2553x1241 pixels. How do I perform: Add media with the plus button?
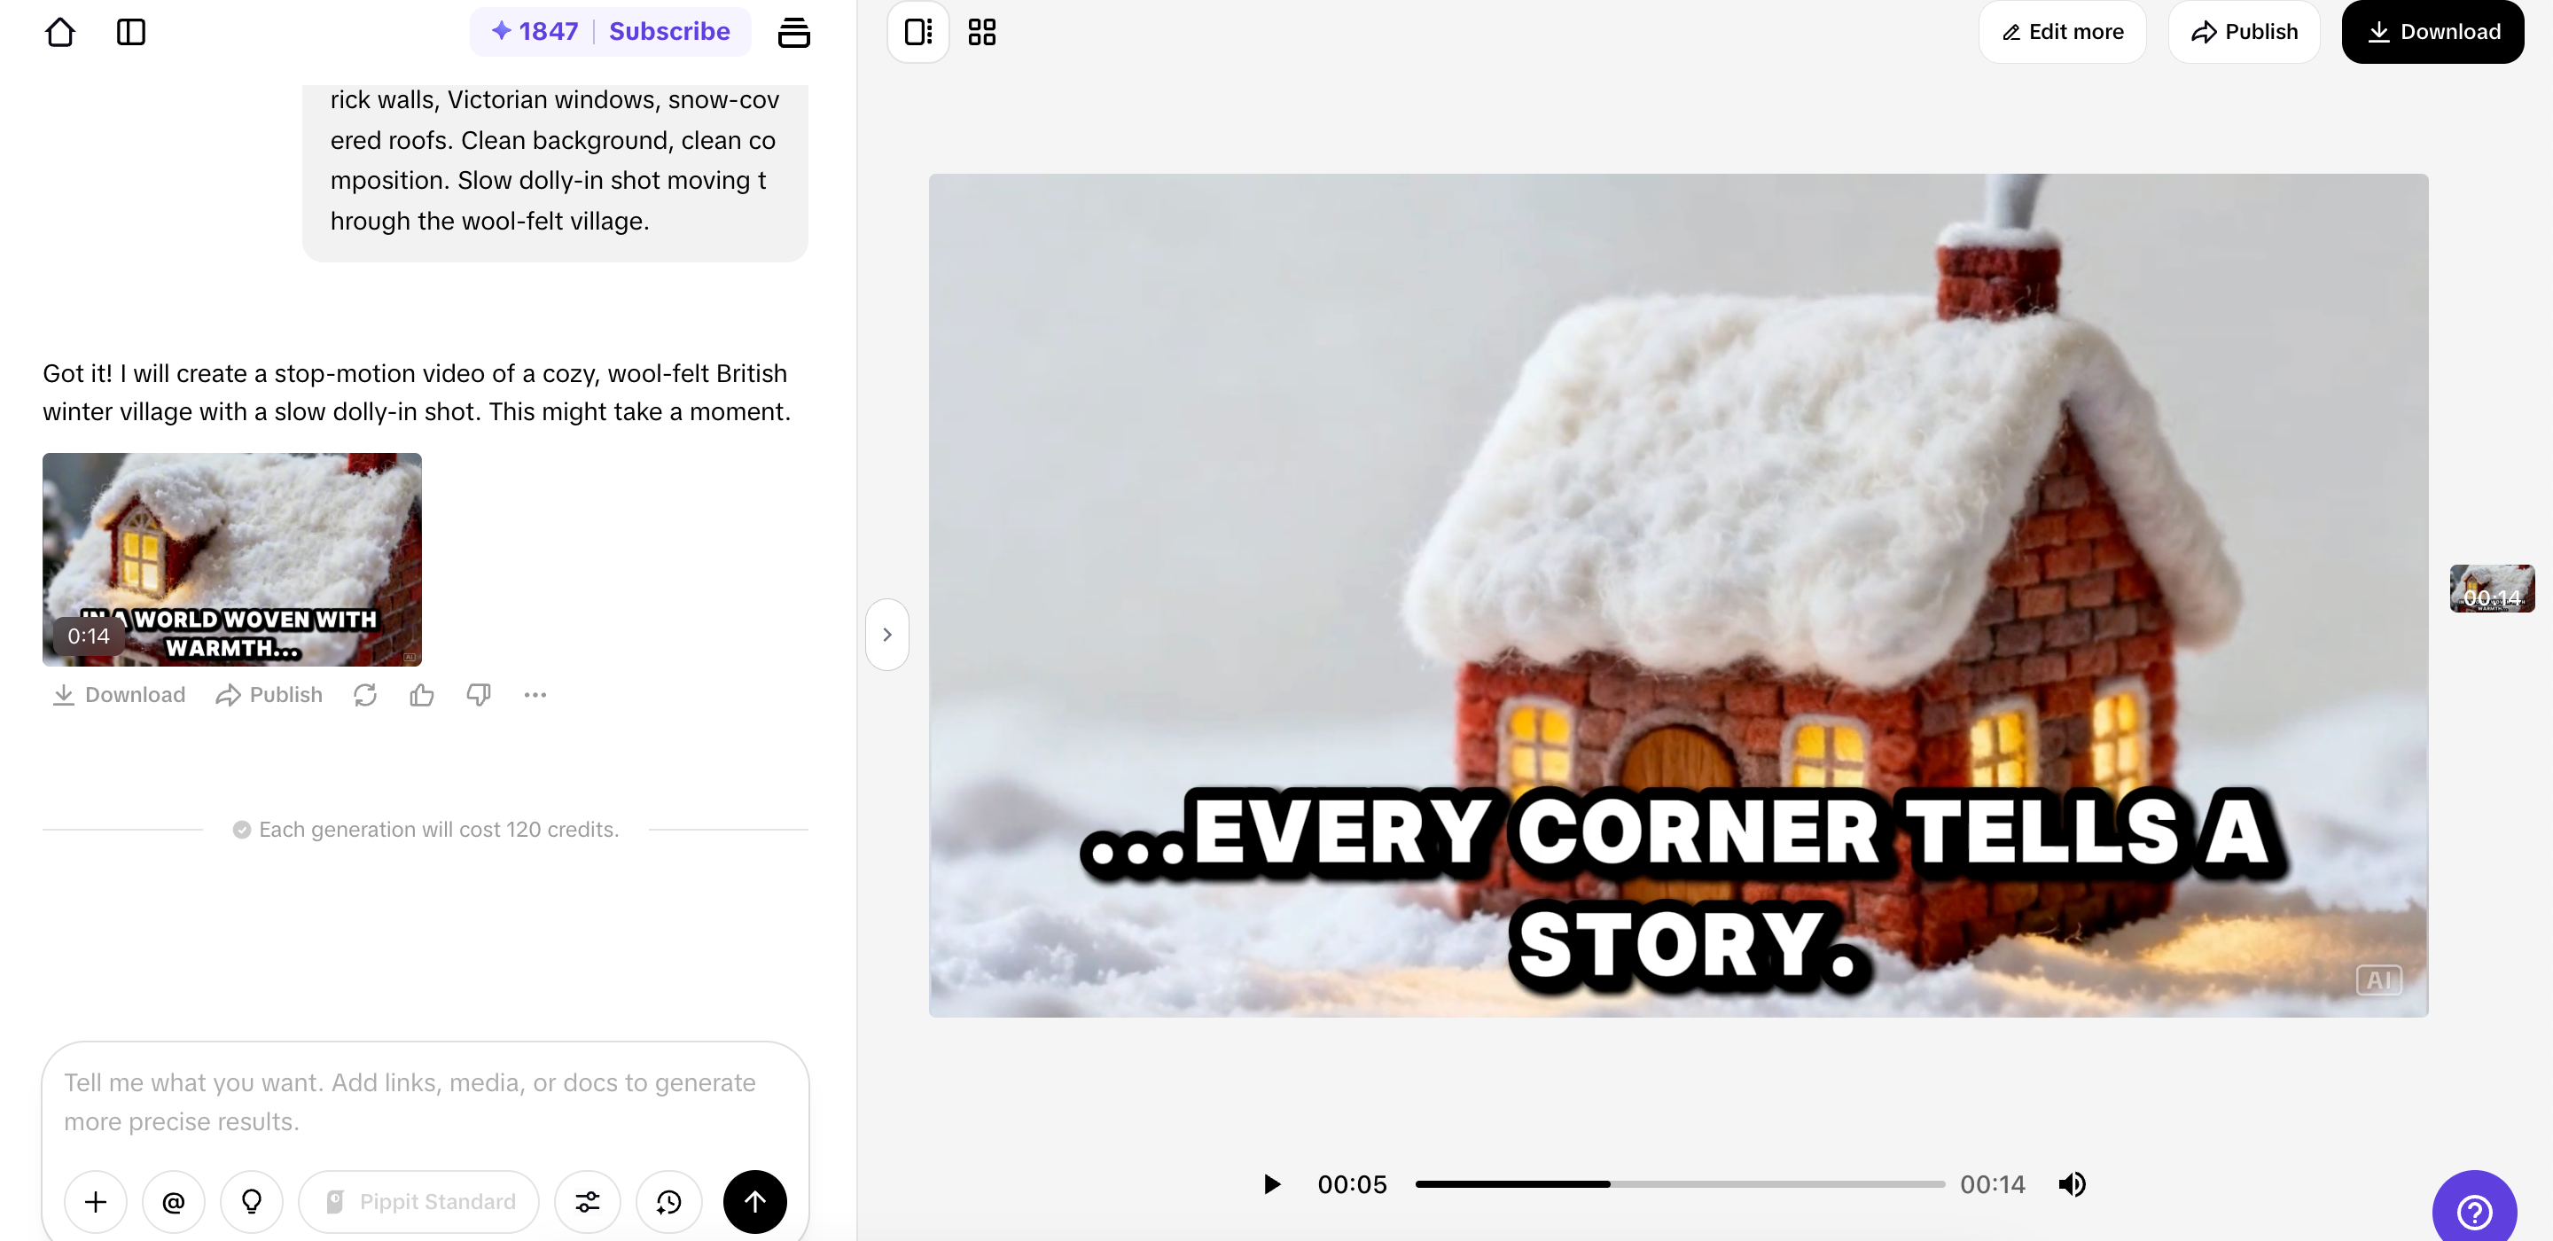95,1201
